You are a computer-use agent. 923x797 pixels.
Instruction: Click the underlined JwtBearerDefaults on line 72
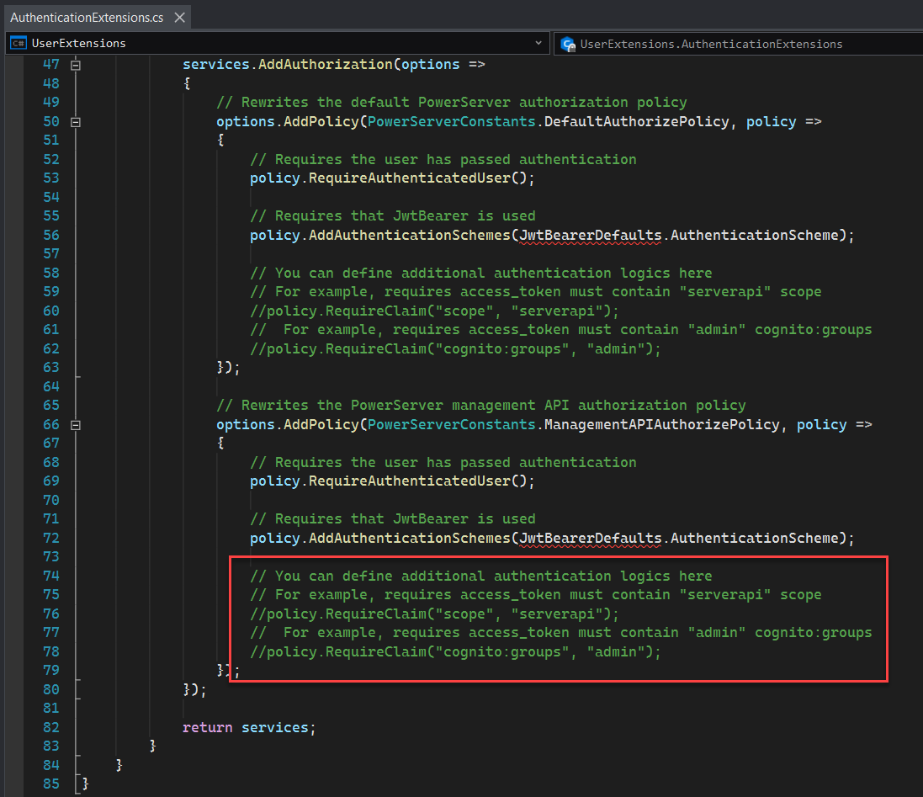click(591, 538)
